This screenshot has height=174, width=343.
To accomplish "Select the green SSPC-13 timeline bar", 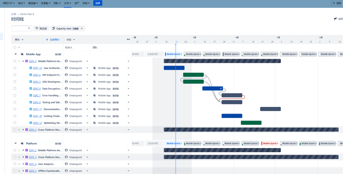I will coord(251,123).
